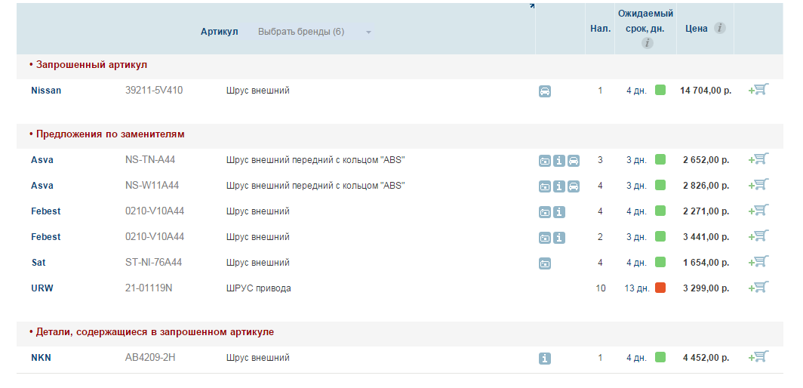View photo icon for Asva NS-W11A44
The width and height of the screenshot is (803, 388).
(x=544, y=186)
